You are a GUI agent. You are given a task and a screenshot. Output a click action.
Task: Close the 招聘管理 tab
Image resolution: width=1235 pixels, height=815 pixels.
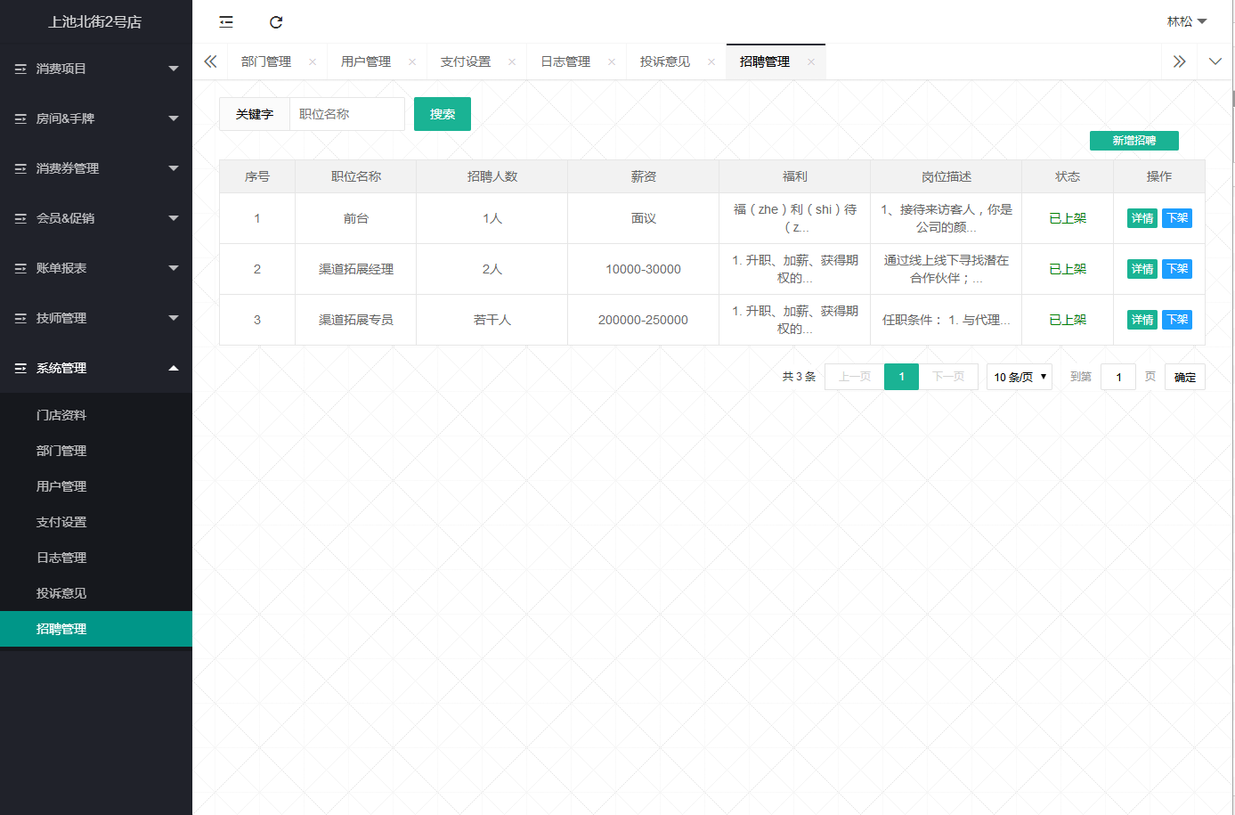pyautogui.click(x=811, y=62)
